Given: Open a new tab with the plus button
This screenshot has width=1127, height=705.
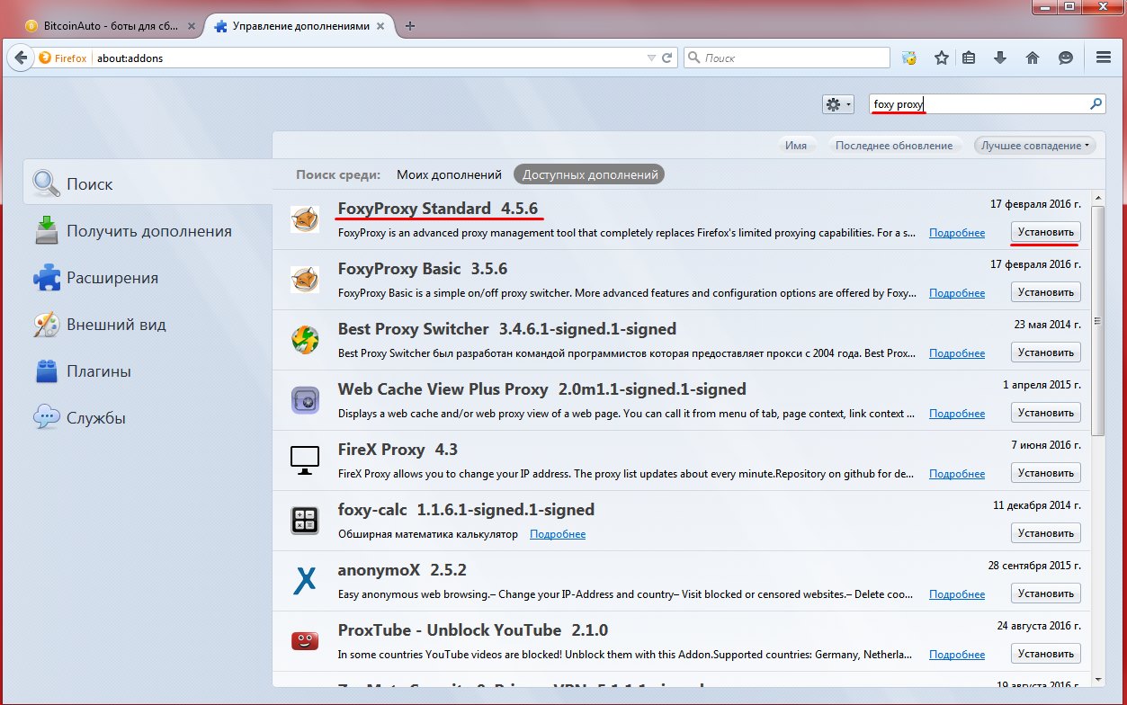Looking at the screenshot, I should coord(410,26).
